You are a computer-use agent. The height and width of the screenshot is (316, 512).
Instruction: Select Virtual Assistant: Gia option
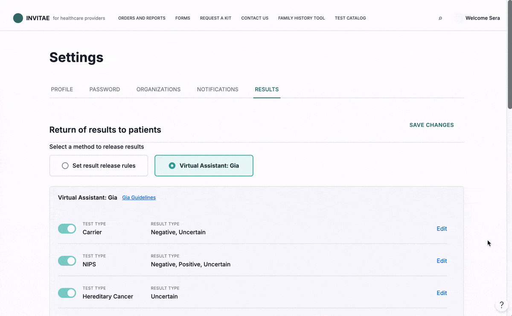tap(204, 166)
